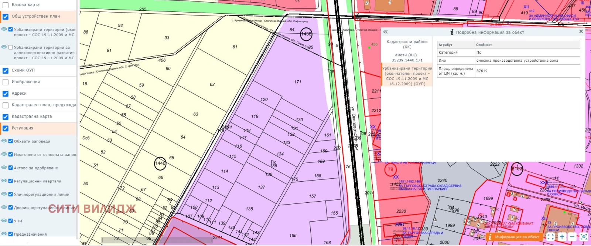
Task: Collapse info panel with double-chevron icon
Action: click(x=385, y=32)
